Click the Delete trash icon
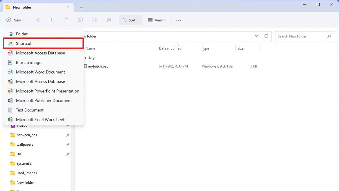 pos(109,20)
